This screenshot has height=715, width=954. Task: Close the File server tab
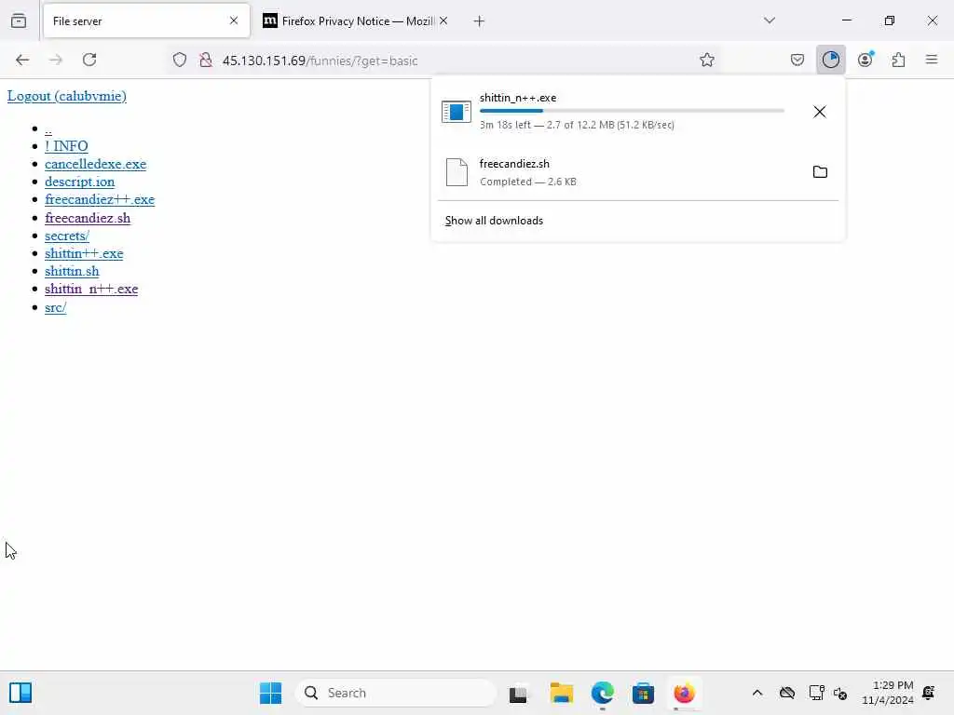234,20
